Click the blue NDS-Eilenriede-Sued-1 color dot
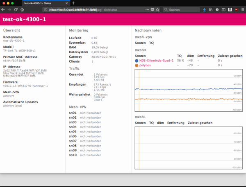246x187 pixels. click(x=137, y=60)
